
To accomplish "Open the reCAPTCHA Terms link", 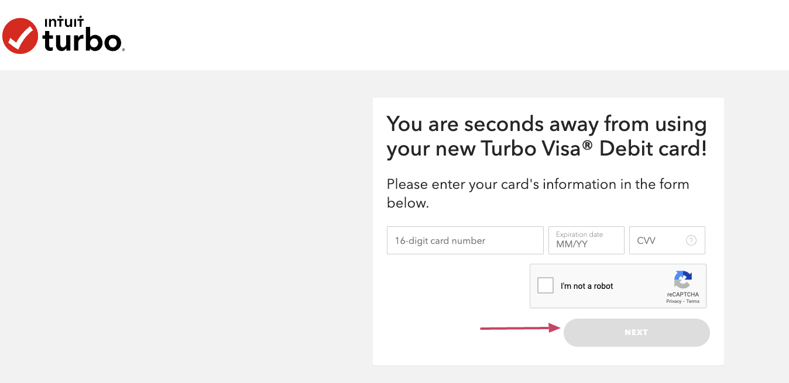I will coord(694,301).
